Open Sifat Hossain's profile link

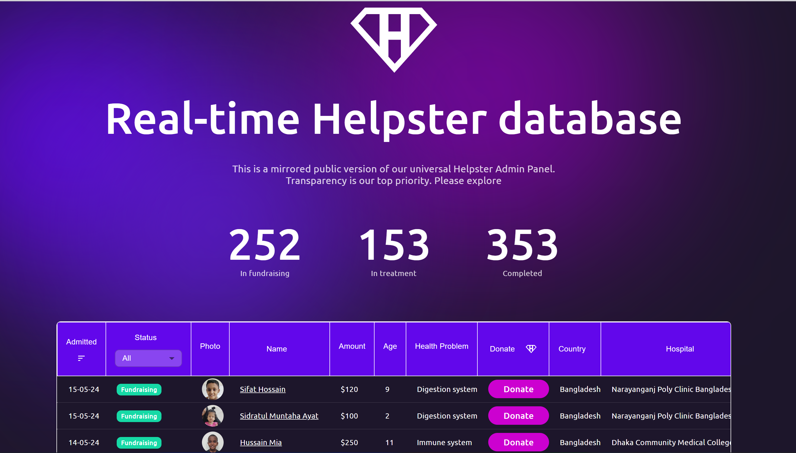(262, 389)
